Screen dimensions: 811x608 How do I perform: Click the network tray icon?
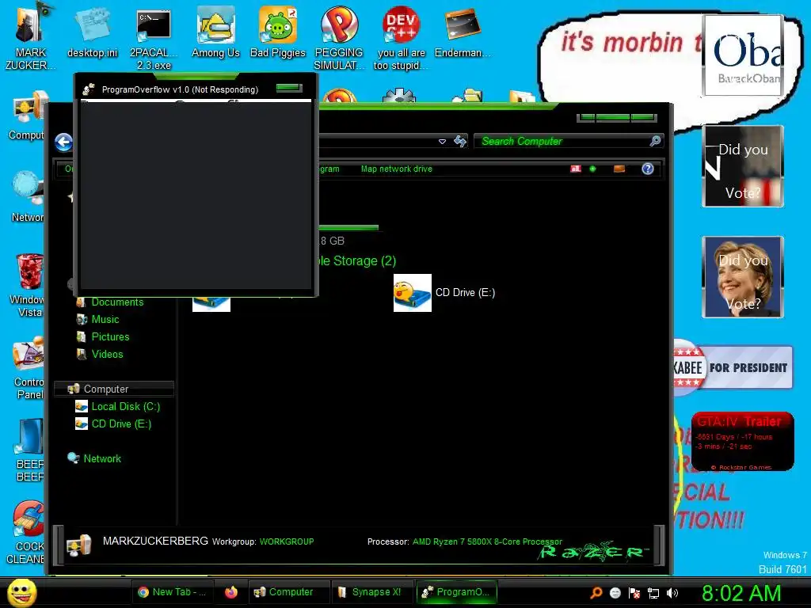click(653, 593)
